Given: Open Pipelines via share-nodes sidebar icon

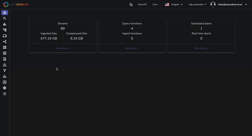Looking at the screenshot, I should click(x=5, y=42).
